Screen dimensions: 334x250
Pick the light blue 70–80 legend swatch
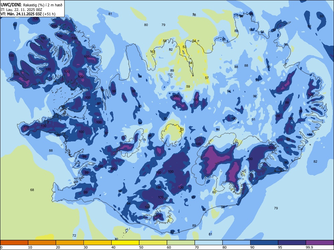tap(208, 243)
